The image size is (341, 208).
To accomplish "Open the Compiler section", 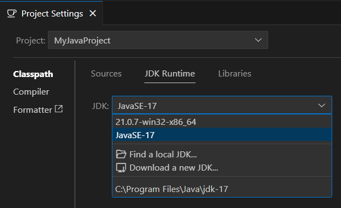I will (31, 92).
